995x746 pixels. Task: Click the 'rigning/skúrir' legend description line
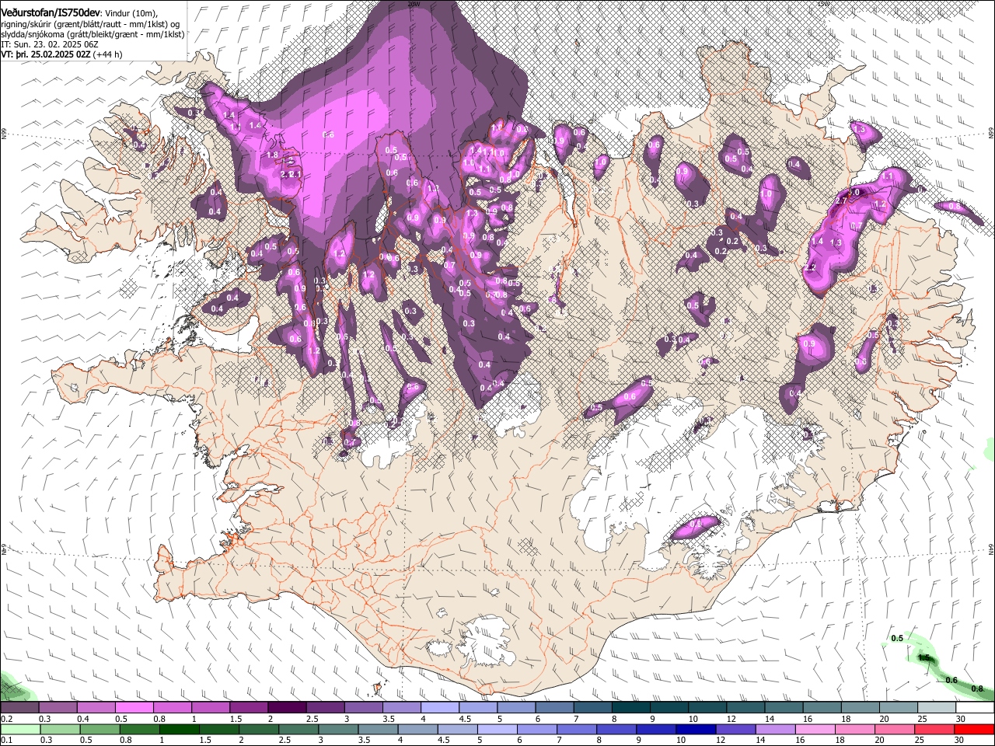(91, 24)
